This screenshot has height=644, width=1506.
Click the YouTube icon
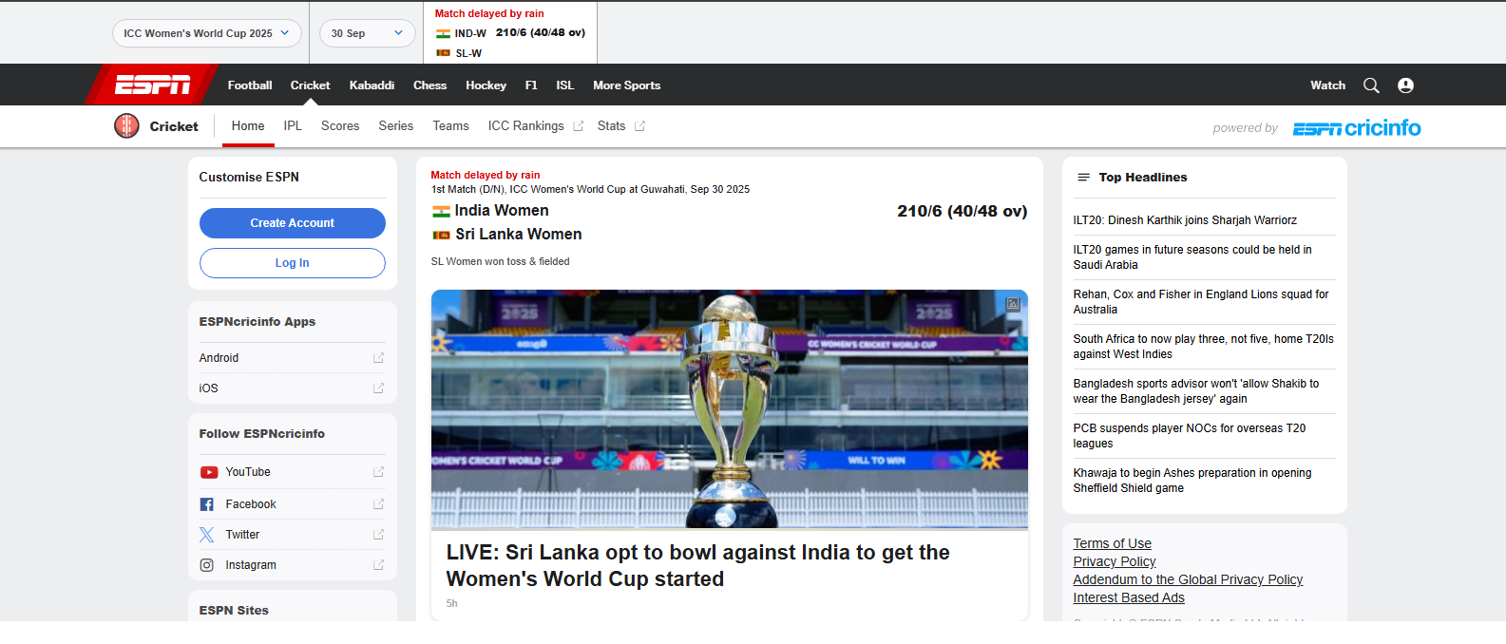pos(209,472)
